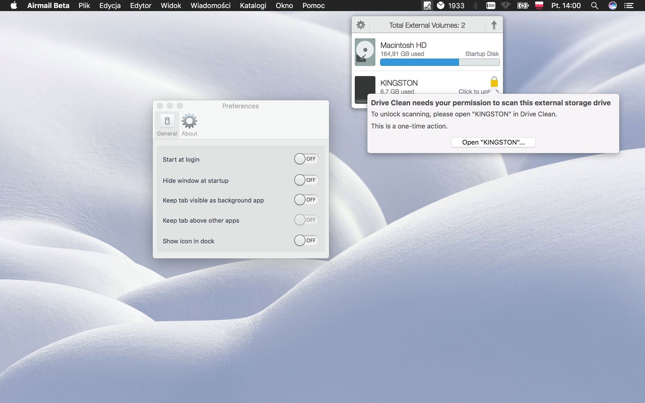This screenshot has height=403, width=645.
Task: Toggle Keep tab above other apps switch
Action: [306, 220]
